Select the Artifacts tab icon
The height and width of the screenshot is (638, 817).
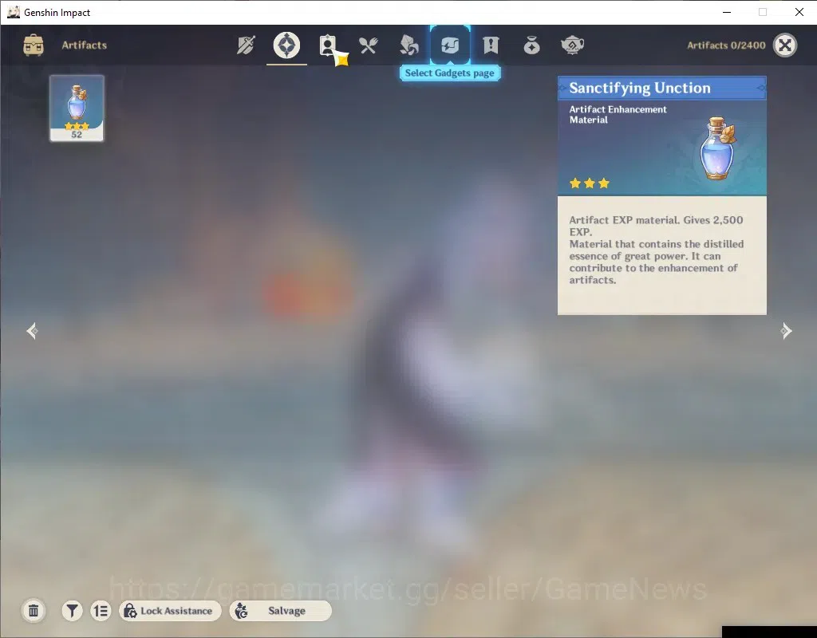pyautogui.click(x=286, y=45)
